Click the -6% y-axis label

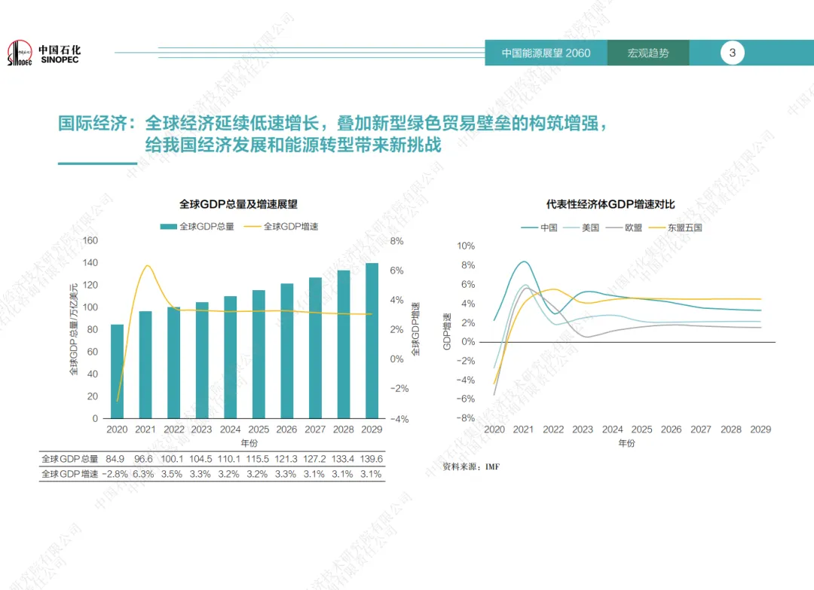[466, 399]
